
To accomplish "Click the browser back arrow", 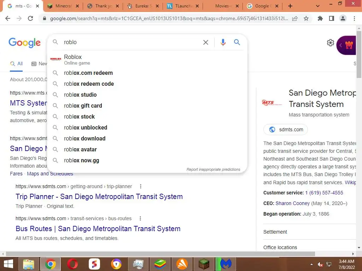I will [8, 18].
